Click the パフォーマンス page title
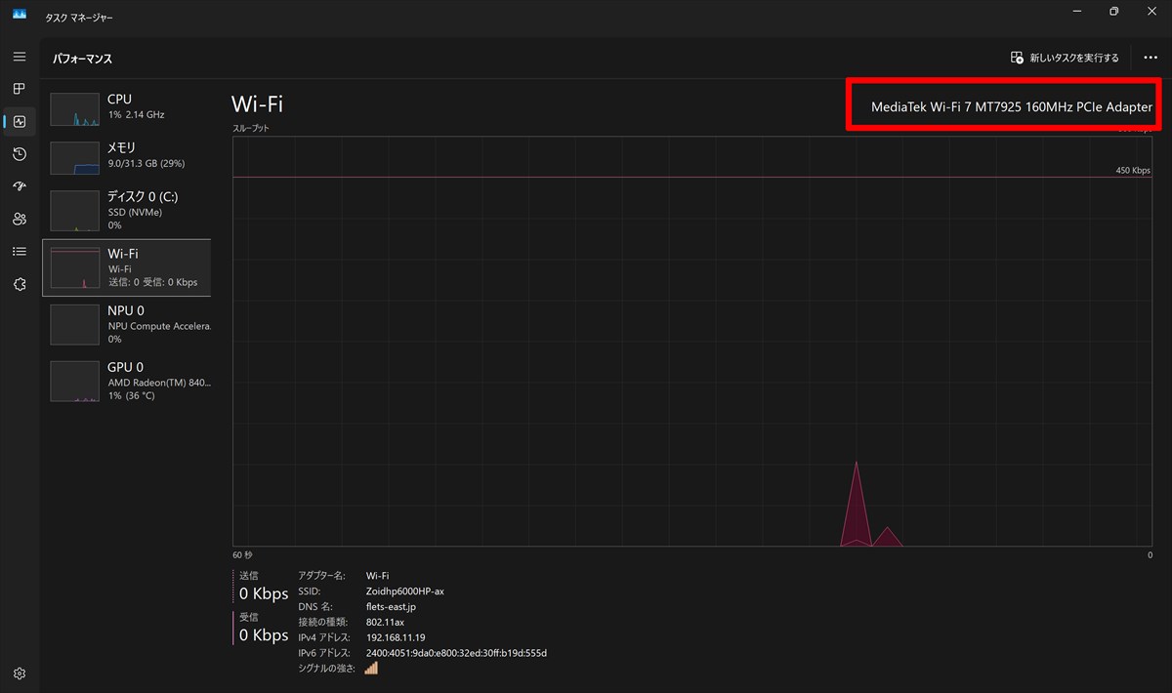This screenshot has height=693, width=1172. 83,59
